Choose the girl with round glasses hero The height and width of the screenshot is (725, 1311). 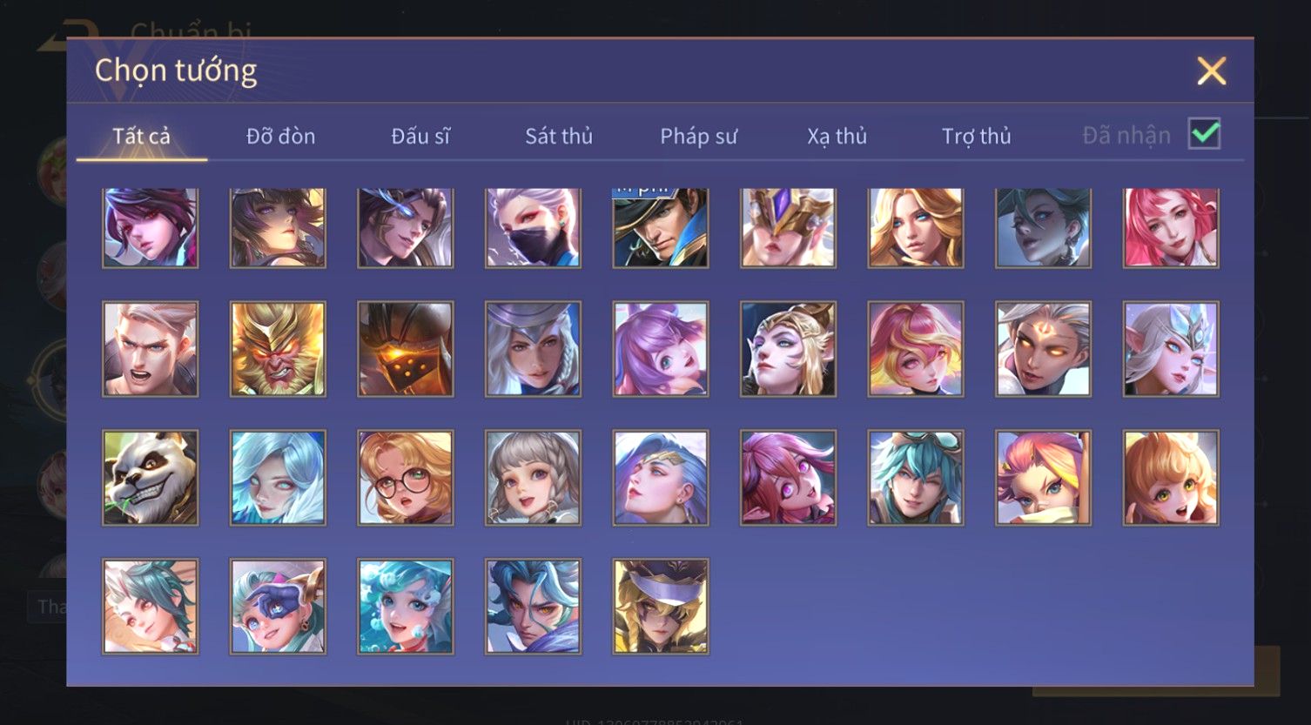[405, 478]
